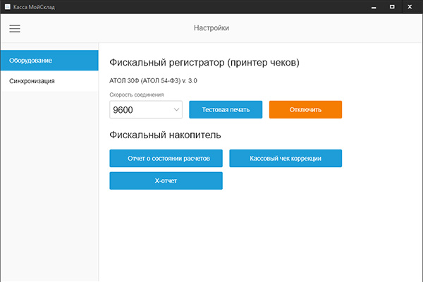This screenshot has height=282, width=423.
Task: Open the hamburger navigation menu
Action: coord(15,28)
